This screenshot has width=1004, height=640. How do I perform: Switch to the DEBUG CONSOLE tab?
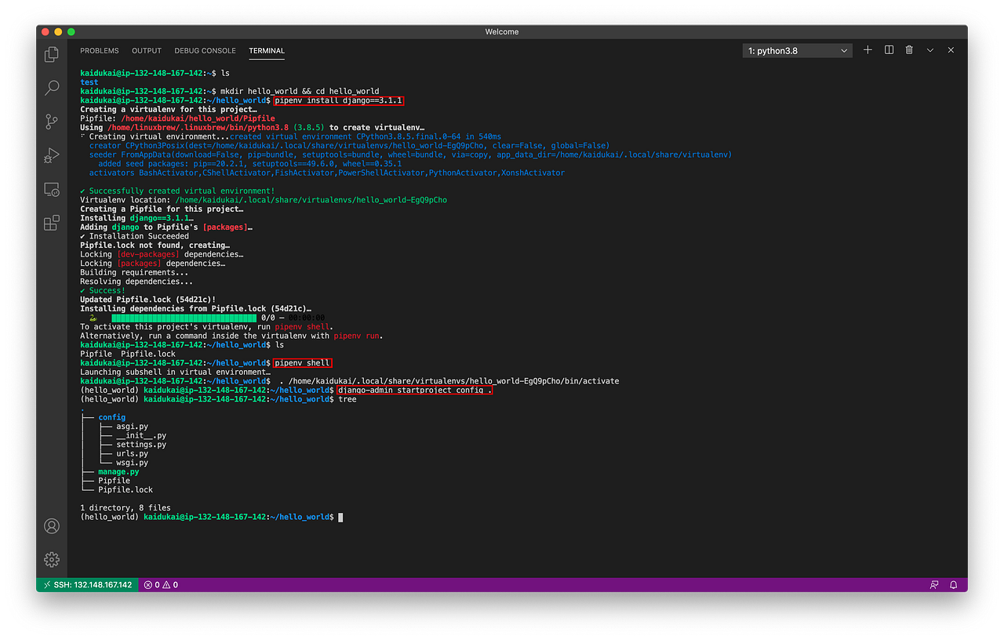click(206, 51)
